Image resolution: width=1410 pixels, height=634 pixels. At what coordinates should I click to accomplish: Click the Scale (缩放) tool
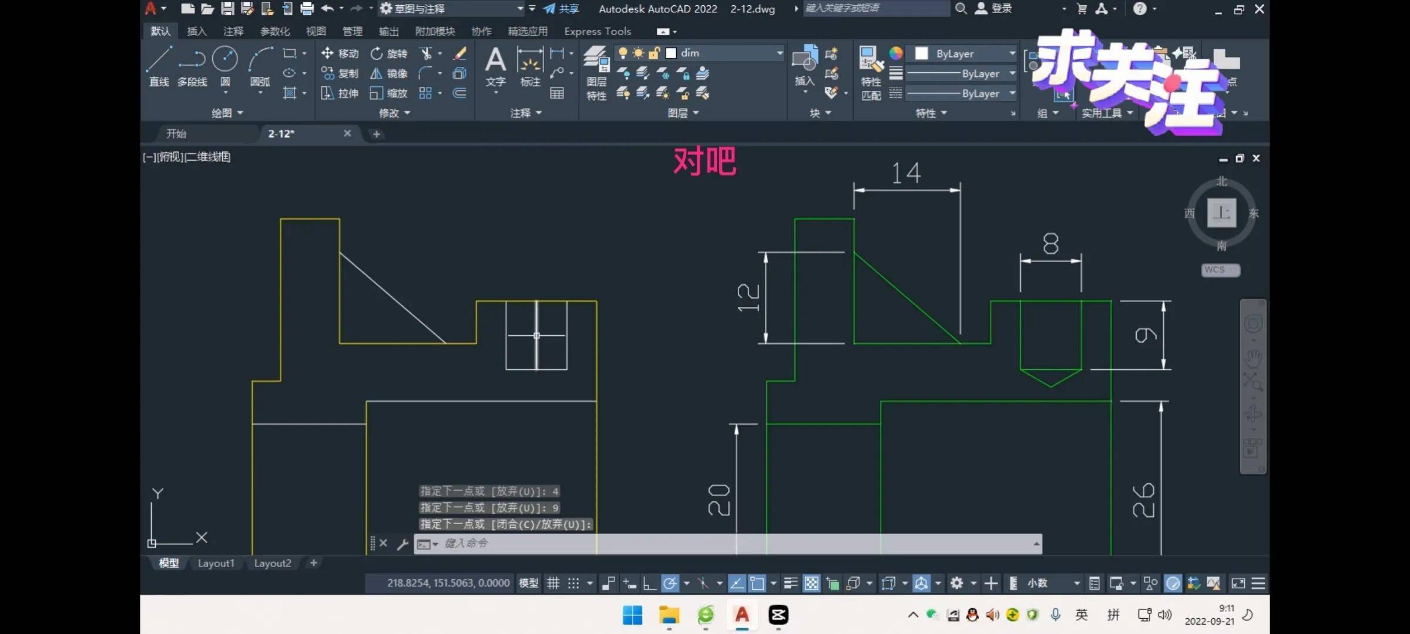pyautogui.click(x=389, y=93)
